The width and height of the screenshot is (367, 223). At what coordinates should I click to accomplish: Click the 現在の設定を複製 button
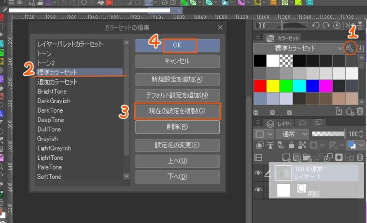[177, 111]
